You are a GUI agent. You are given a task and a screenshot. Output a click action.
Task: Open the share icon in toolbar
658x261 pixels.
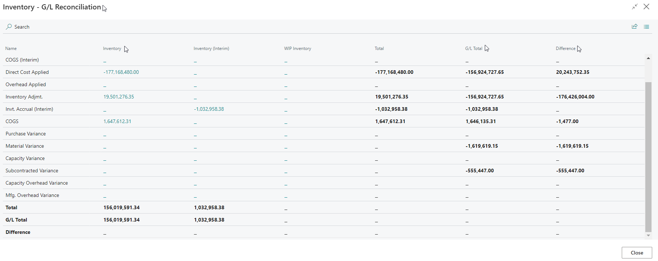[x=634, y=27]
